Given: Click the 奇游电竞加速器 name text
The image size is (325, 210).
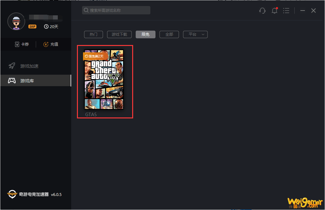Looking at the screenshot, I should pyautogui.click(x=34, y=194).
